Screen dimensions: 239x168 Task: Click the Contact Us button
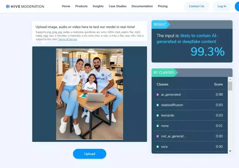tap(196, 6)
